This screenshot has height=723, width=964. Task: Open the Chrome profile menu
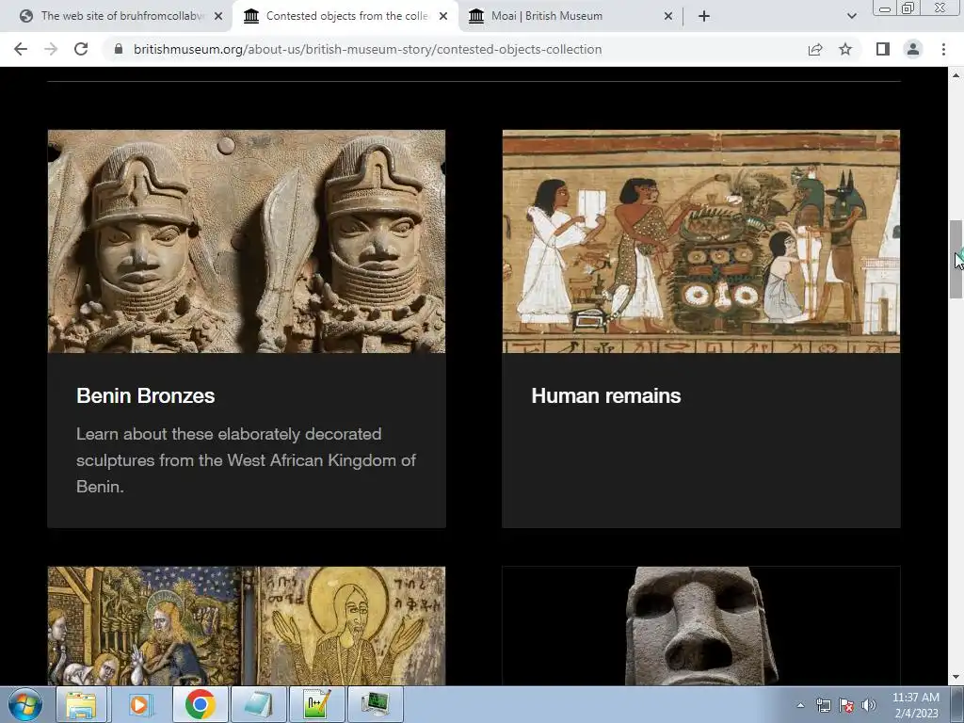click(x=913, y=49)
